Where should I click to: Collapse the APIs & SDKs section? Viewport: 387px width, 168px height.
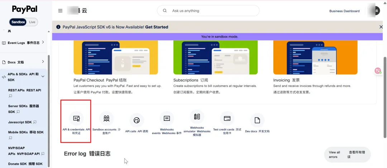(x=43, y=76)
